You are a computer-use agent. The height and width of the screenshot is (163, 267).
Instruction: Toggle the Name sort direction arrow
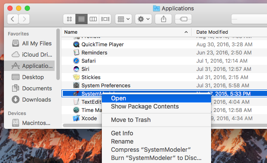(x=186, y=32)
